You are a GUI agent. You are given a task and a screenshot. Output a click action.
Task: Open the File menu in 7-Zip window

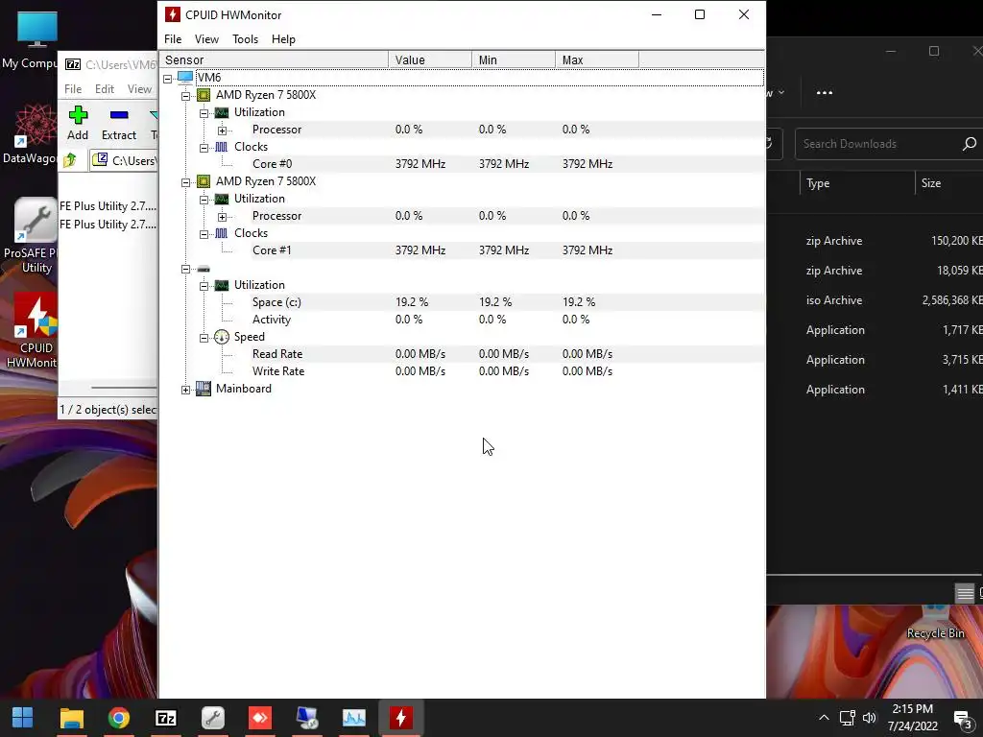[x=73, y=89]
